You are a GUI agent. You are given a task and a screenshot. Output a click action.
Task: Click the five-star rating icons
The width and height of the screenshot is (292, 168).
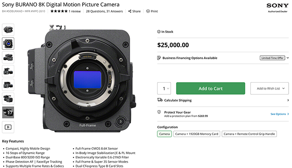click(59, 11)
